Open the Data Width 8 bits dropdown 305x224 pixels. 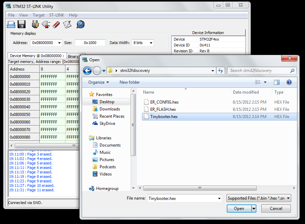click(x=151, y=43)
